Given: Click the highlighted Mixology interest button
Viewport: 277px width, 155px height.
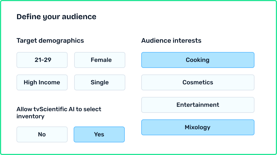Looking at the screenshot, I should click(x=198, y=127).
